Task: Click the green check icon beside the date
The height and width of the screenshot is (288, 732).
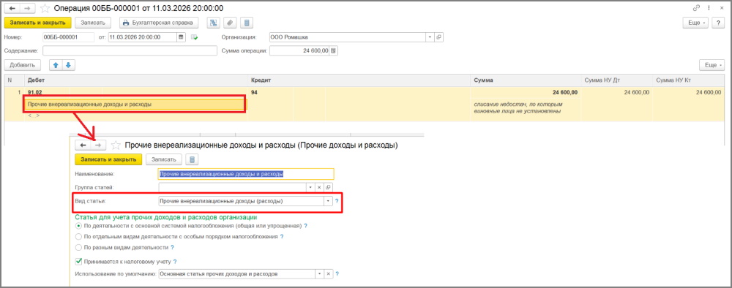Action: click(195, 37)
